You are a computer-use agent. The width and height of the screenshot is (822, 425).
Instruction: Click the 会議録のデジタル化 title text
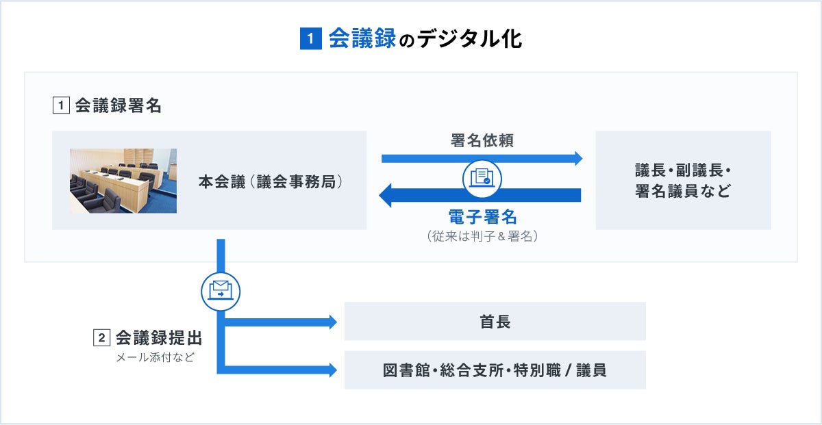[425, 39]
